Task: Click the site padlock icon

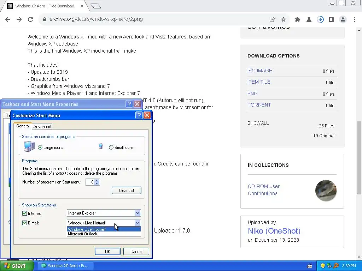Action: coord(45,19)
